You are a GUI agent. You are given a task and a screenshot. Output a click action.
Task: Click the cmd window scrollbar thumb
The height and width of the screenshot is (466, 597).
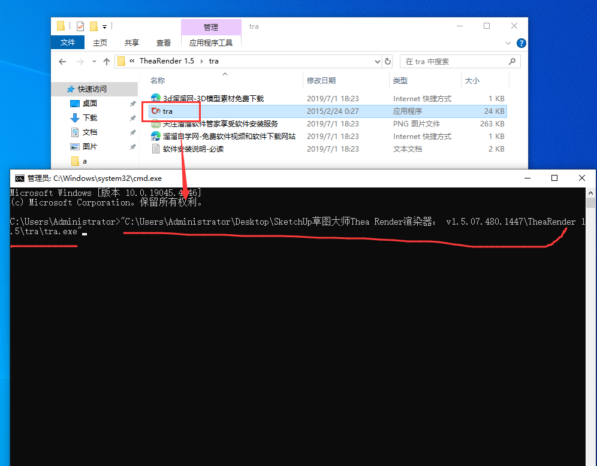(x=590, y=202)
